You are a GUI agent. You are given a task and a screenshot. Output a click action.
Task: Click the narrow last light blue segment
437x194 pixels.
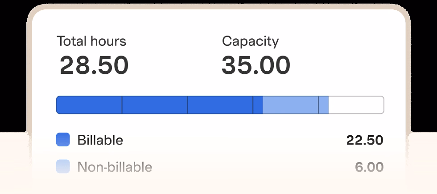pos(324,105)
